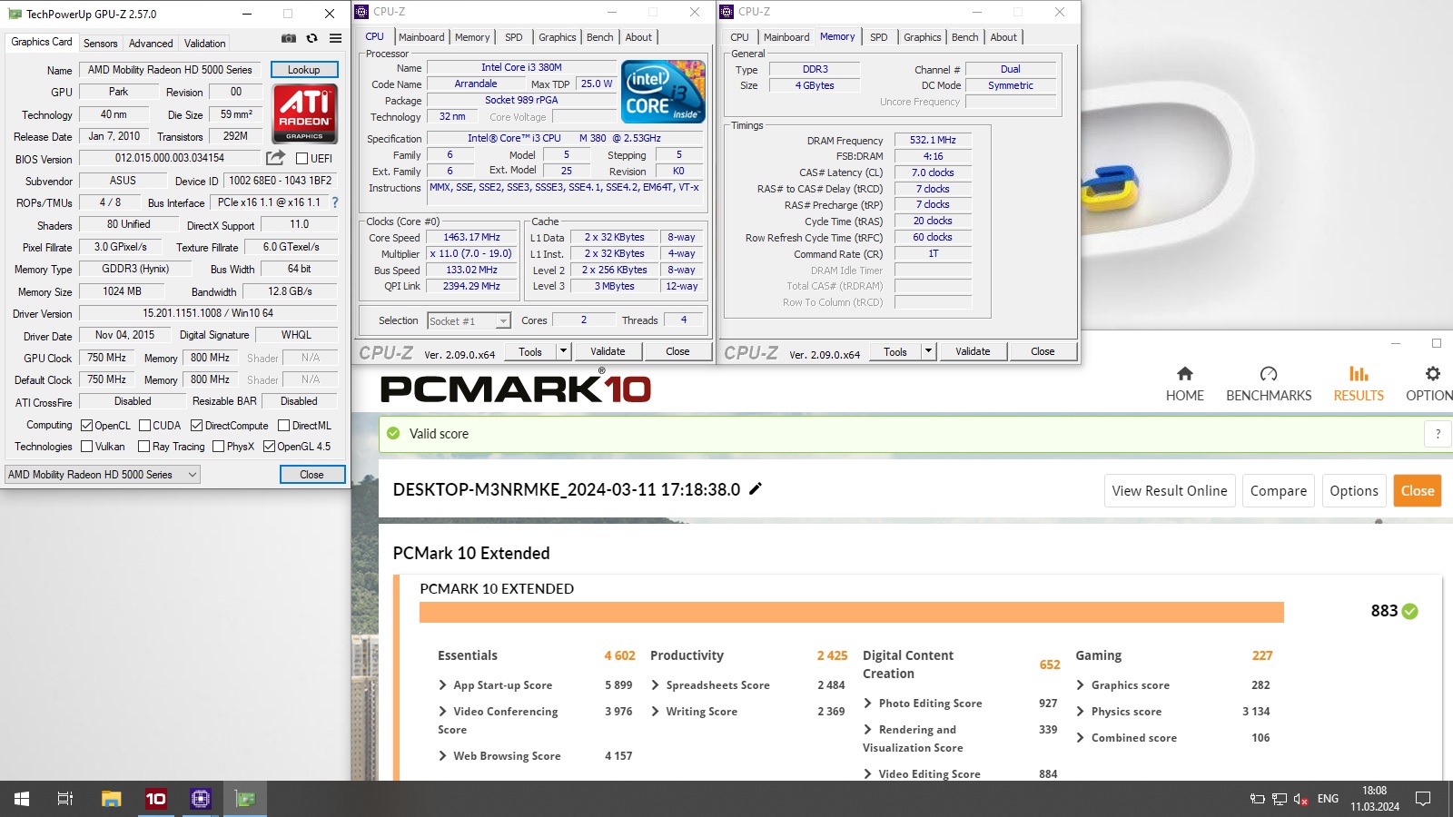Click the Compare button in PCMark
Viewport: 1453px width, 817px height.
click(1279, 490)
